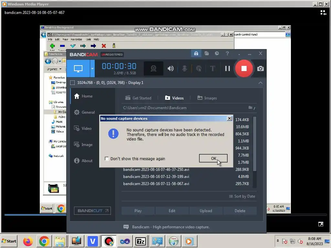Show hidden tray icons arrow
Screen dimensions: 331x248
278,241
